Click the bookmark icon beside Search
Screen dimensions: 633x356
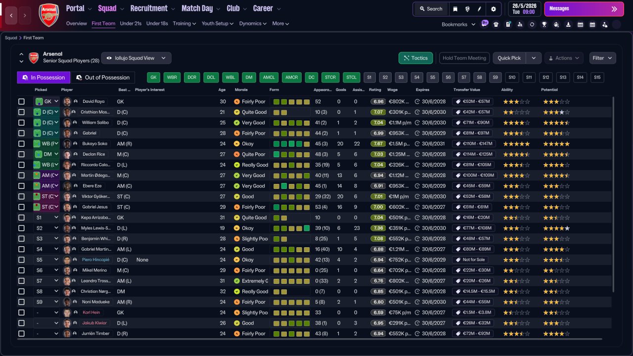pos(455,9)
